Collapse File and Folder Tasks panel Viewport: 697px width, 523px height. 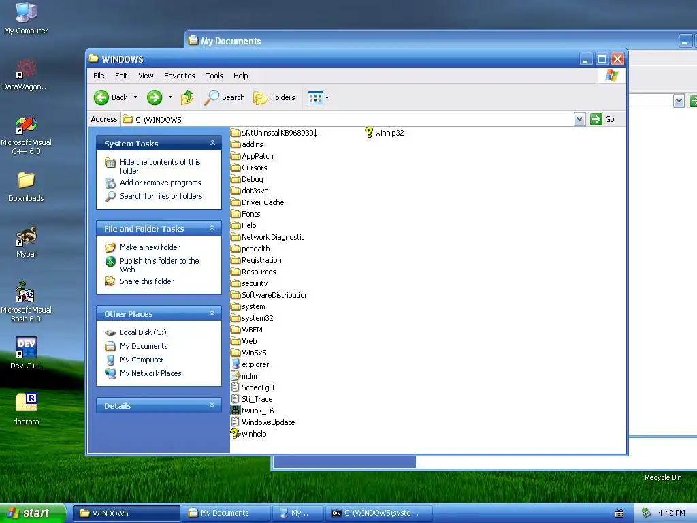click(x=212, y=228)
